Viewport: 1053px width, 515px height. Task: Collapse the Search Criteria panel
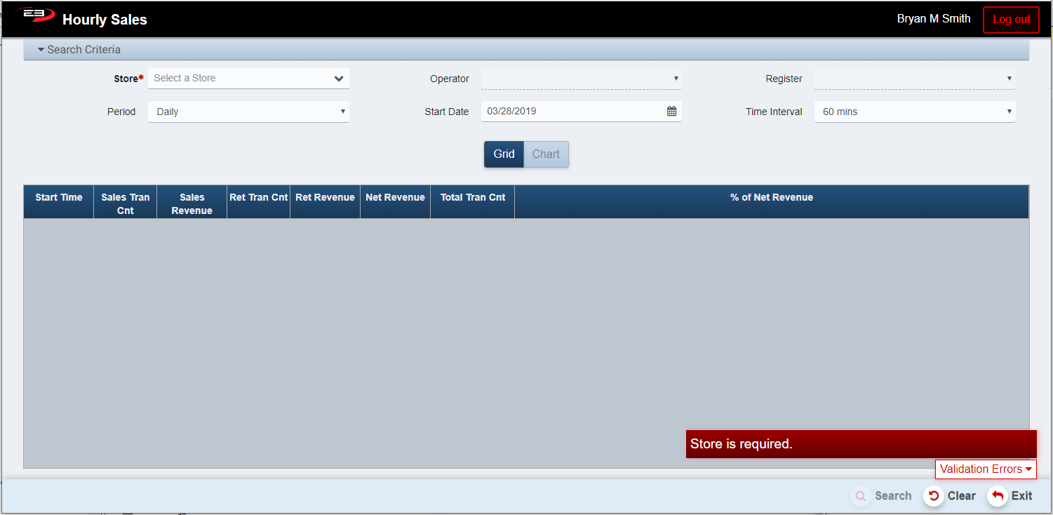(79, 50)
